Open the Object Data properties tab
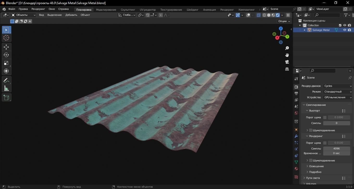The width and height of the screenshot is (354, 189). tap(296, 162)
